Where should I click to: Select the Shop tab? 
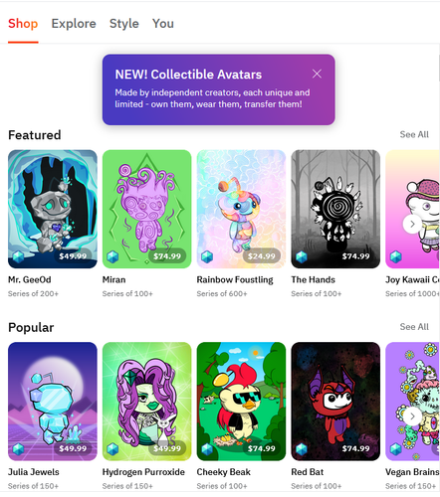(x=23, y=24)
